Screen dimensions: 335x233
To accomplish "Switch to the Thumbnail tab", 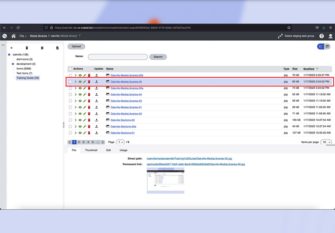I will [91, 150].
